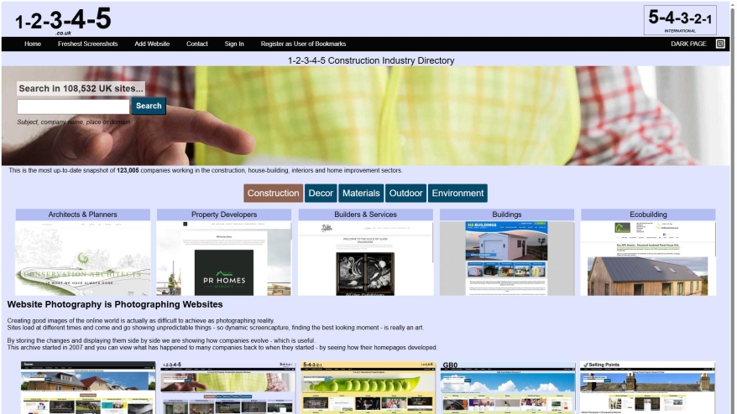Screen dimensions: 737x414
Task: Open Register as User of Bookmarks
Action: [x=303, y=44]
